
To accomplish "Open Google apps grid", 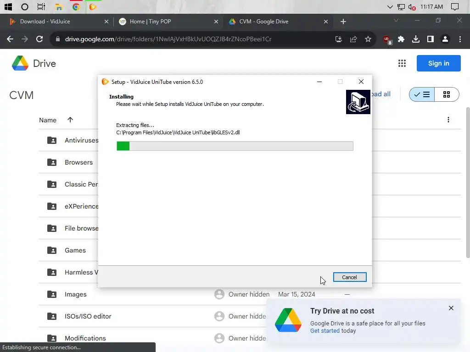I will pyautogui.click(x=402, y=63).
